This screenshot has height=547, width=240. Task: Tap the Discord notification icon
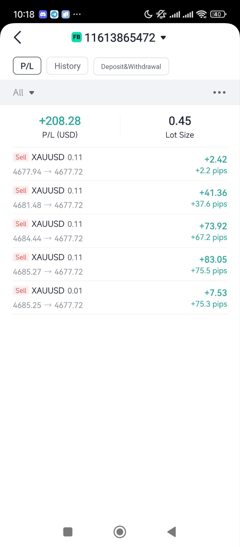tap(43, 14)
